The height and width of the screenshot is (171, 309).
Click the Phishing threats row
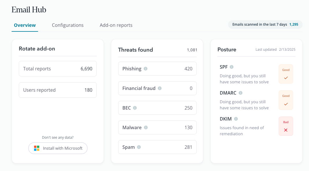[157, 69]
